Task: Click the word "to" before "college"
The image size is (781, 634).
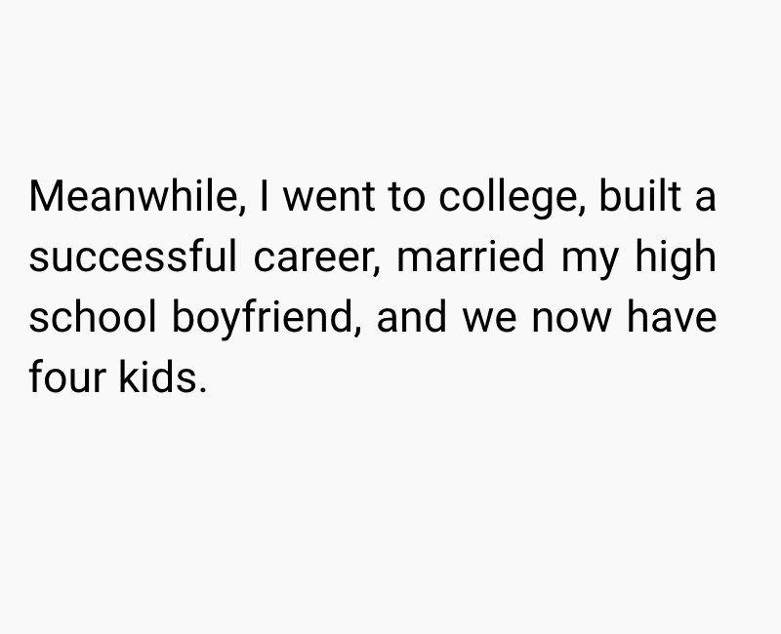Action: (x=404, y=198)
